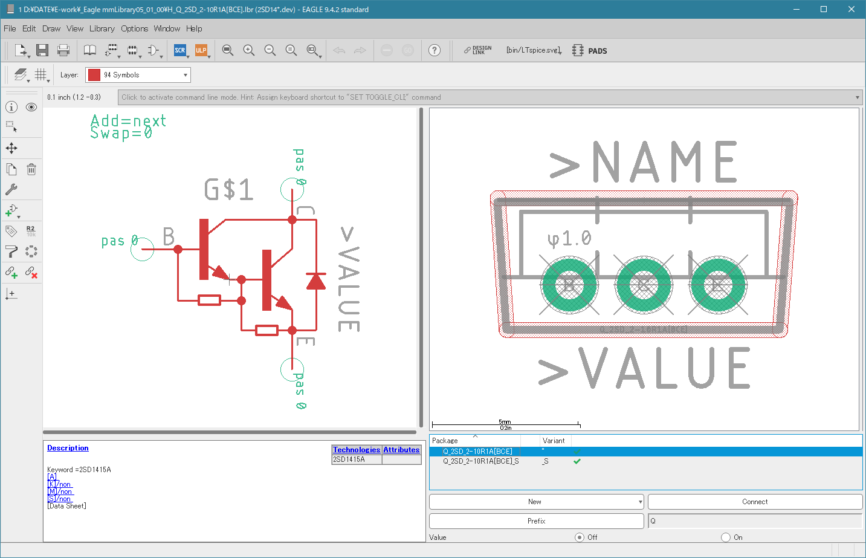Click the Print icon

pos(63,50)
